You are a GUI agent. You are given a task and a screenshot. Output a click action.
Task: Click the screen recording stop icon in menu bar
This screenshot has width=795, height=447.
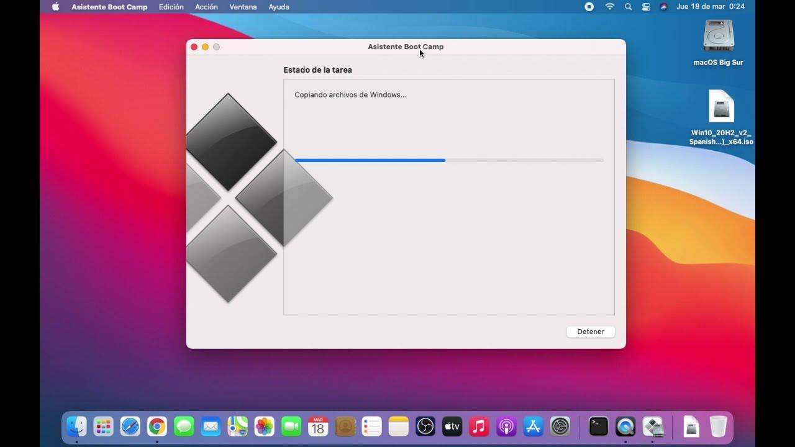pos(589,7)
